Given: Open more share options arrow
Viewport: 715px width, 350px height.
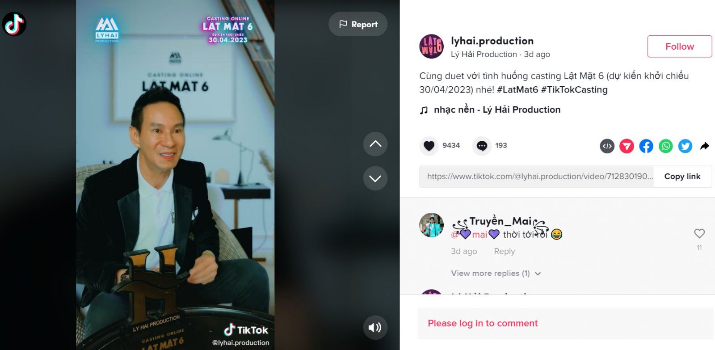Looking at the screenshot, I should click(705, 146).
